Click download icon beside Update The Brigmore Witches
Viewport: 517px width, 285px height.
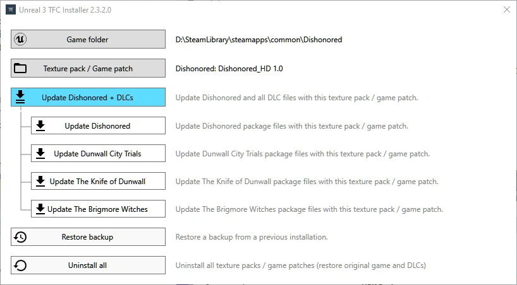coord(40,209)
